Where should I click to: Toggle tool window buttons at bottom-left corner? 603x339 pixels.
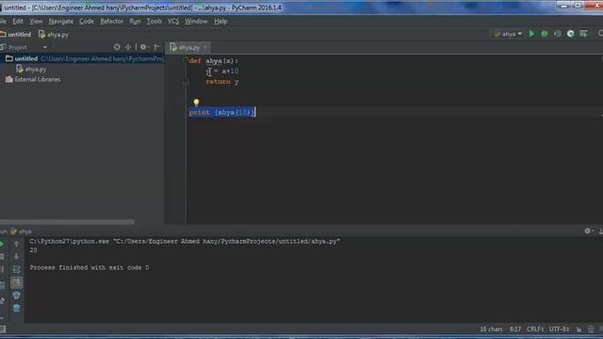[3, 329]
